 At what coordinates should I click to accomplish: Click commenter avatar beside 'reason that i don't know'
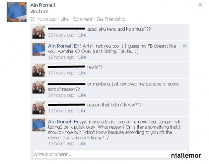39,108
